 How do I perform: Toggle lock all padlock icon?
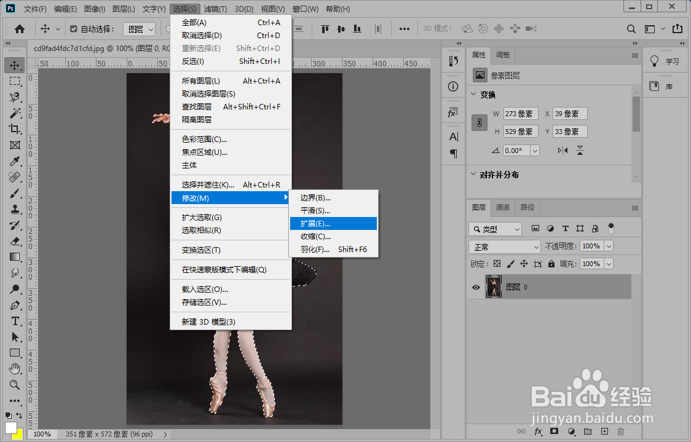pos(551,264)
